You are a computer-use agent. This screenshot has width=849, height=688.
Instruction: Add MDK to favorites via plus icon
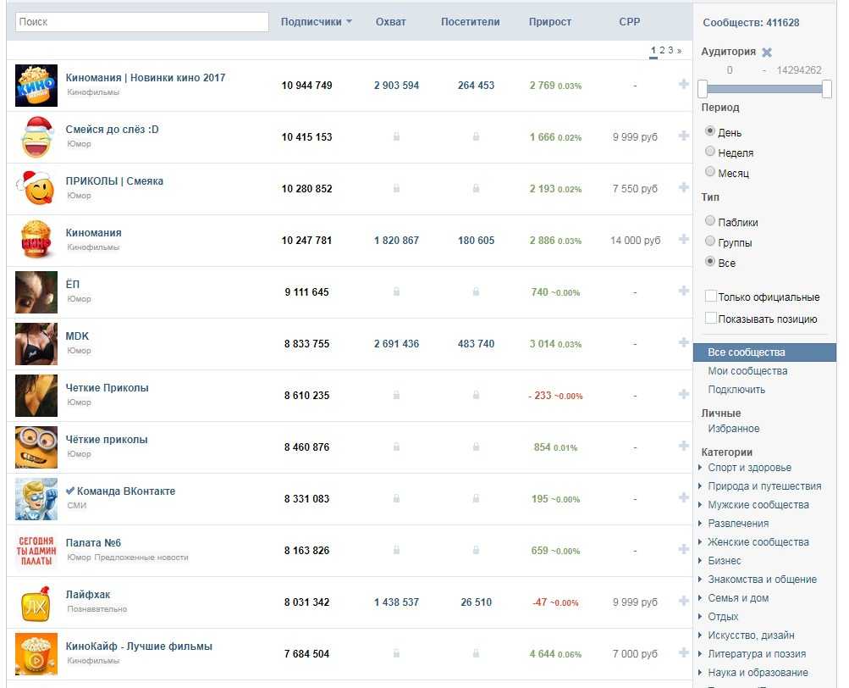[683, 342]
